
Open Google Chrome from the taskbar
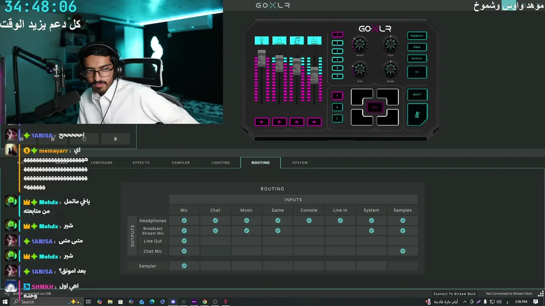204,302
